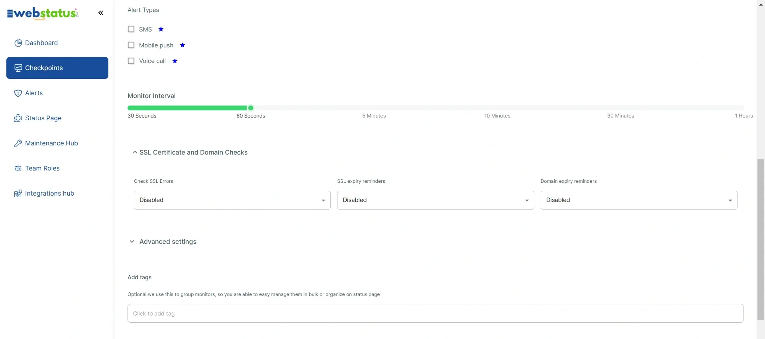765x339 pixels.
Task: Click the 'Optional.we use this to group monitors' text
Action: tap(253, 294)
